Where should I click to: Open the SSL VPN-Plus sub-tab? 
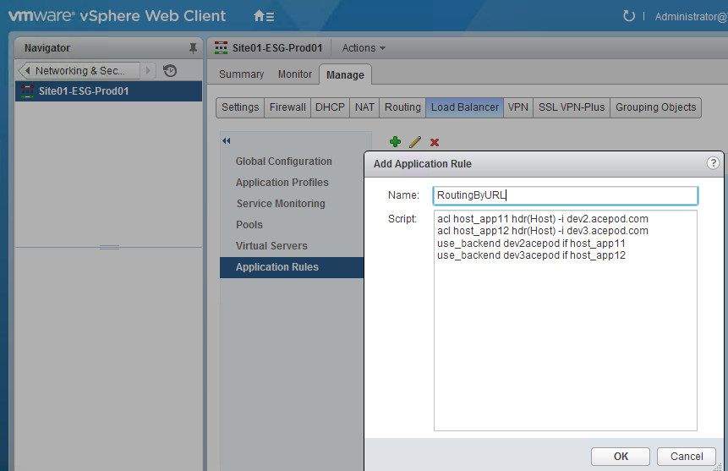point(572,107)
